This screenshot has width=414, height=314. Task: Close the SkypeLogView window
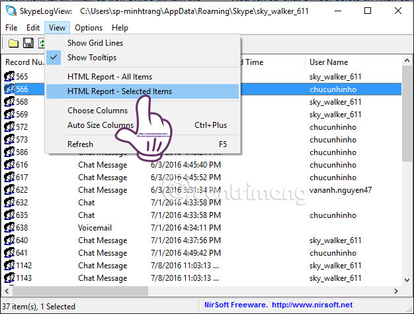click(x=398, y=11)
